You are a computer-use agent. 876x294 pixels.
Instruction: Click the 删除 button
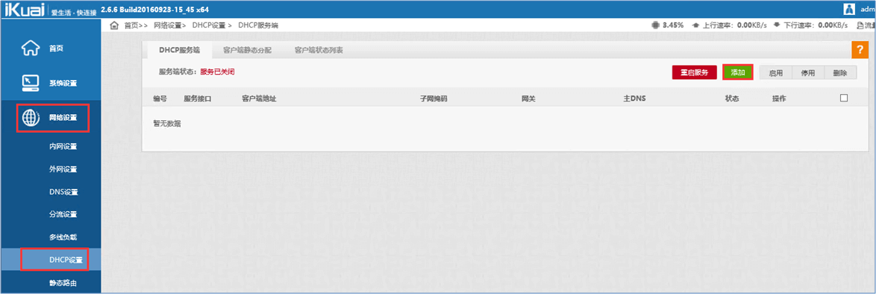tap(840, 72)
